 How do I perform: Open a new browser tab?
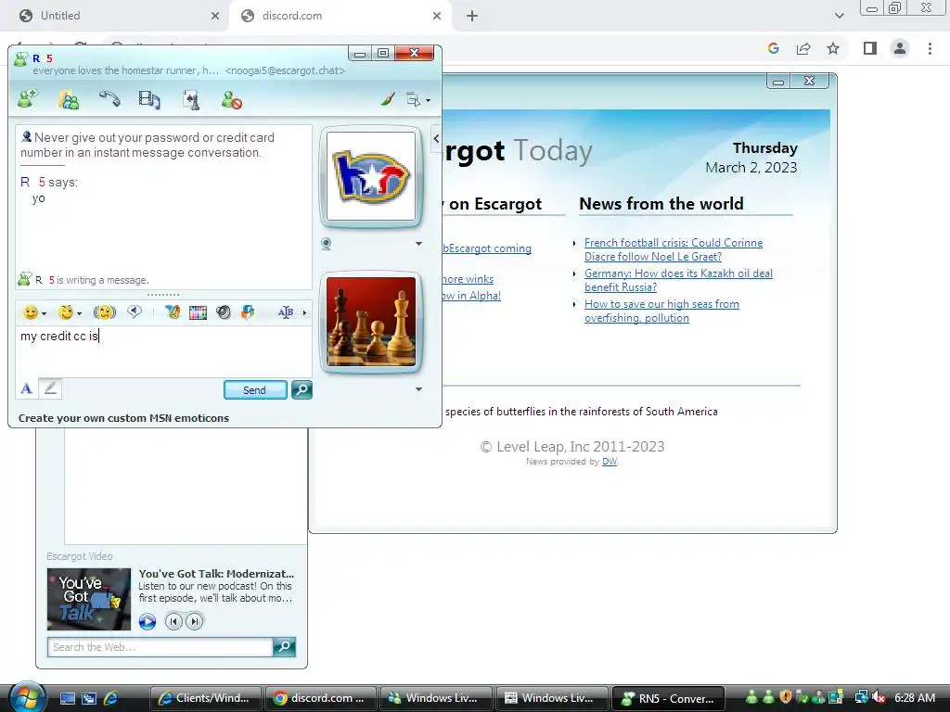[472, 16]
